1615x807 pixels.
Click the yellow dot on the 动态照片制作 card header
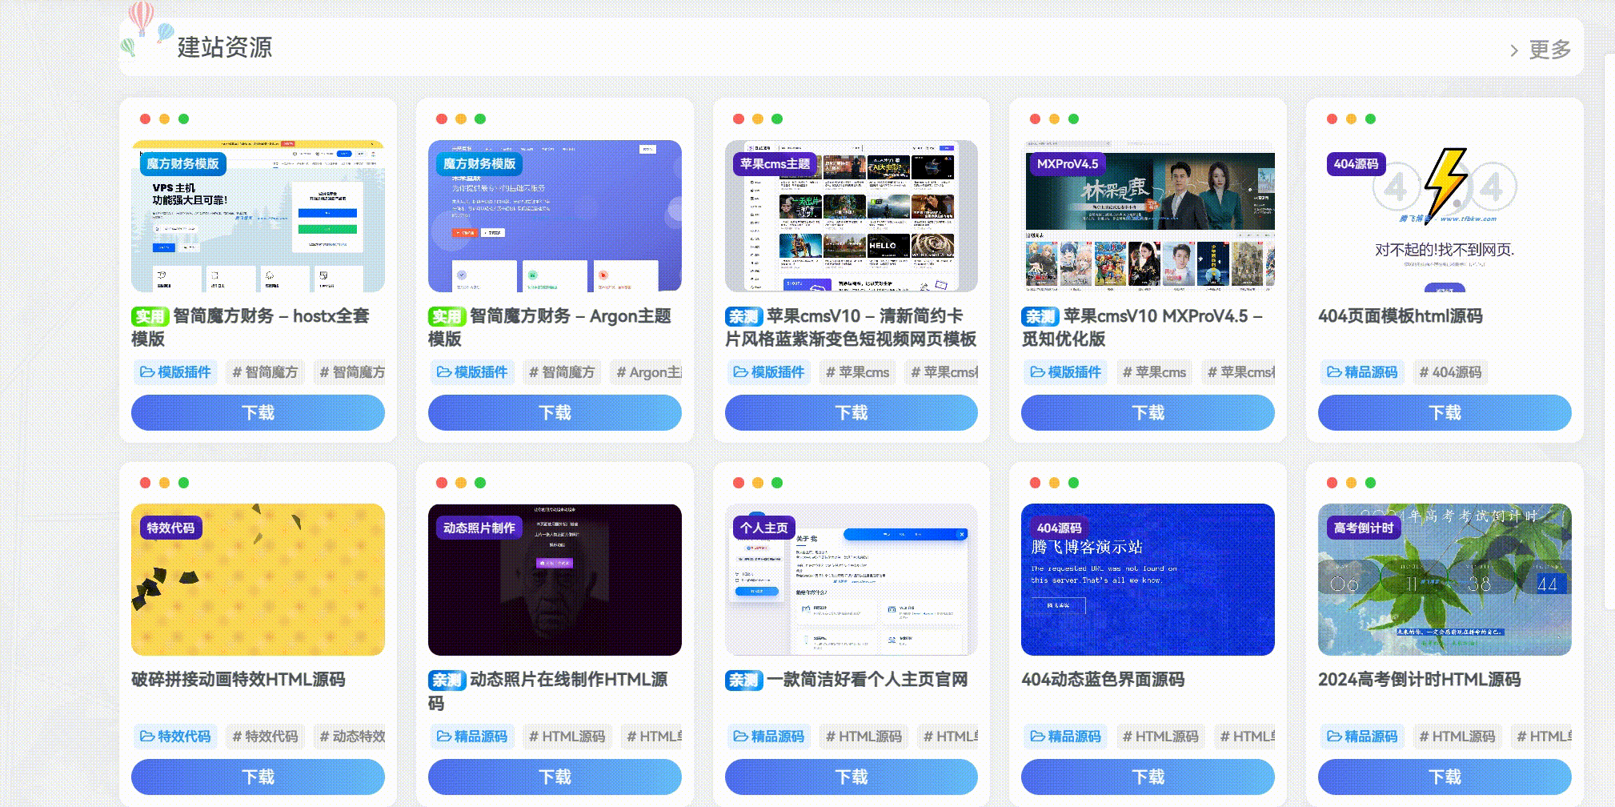click(460, 482)
